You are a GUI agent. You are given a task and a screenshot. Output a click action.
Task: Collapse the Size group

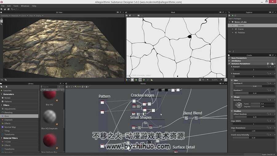pos(232,80)
